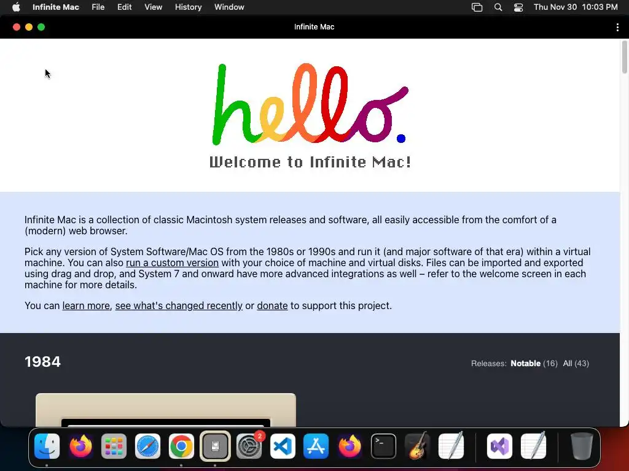The height and width of the screenshot is (471, 629).
Task: Open Visual Studio Code from the dock
Action: [283, 446]
